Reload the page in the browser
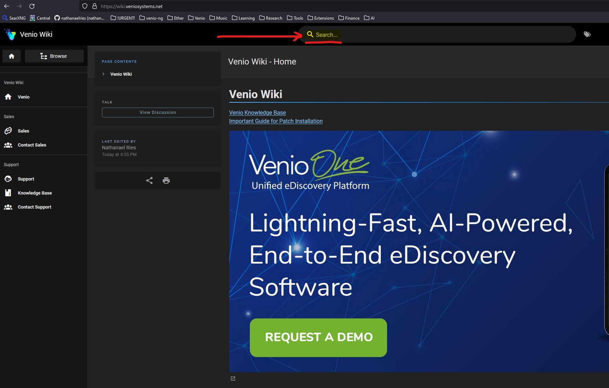 tap(32, 6)
